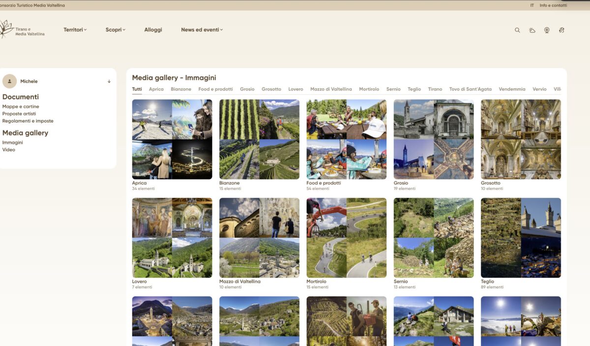Select the Bianzone filter tab
Image resolution: width=590 pixels, height=346 pixels.
[181, 89]
